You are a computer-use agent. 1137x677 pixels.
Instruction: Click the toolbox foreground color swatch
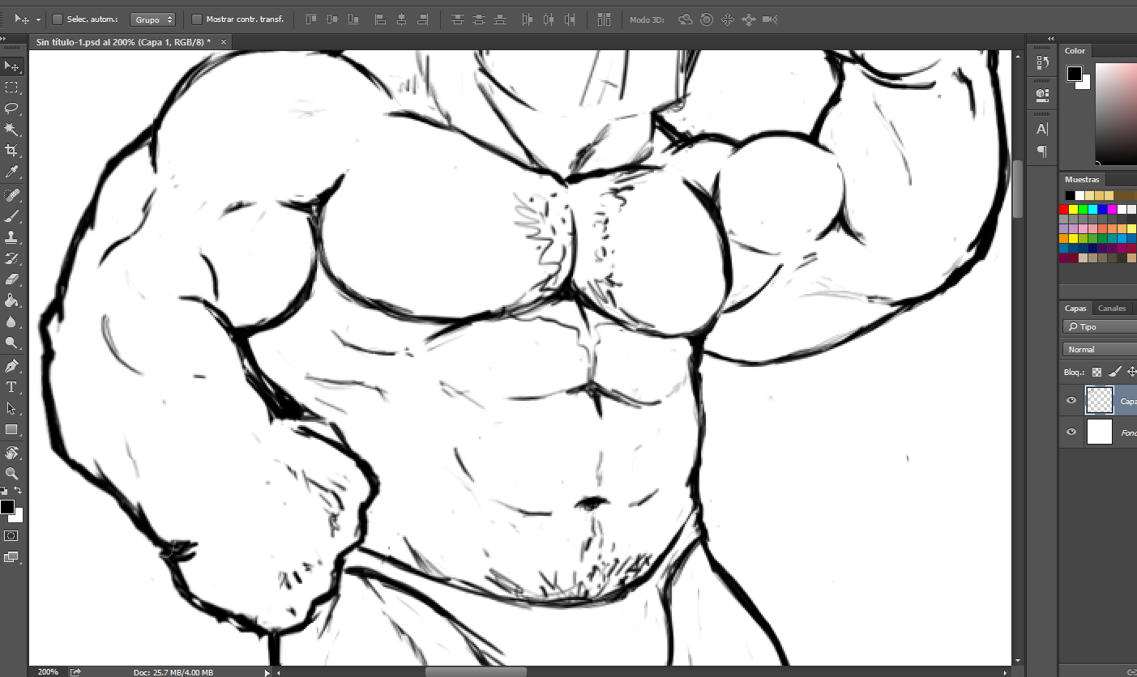(7, 507)
